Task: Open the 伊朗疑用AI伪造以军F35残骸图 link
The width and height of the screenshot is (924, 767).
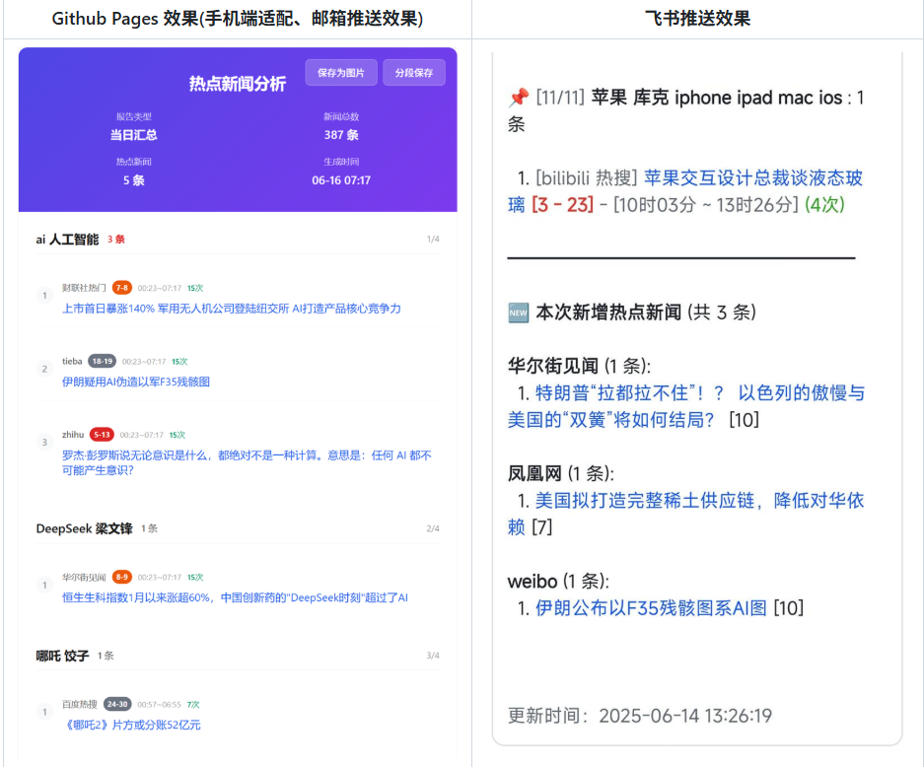Action: [x=135, y=382]
